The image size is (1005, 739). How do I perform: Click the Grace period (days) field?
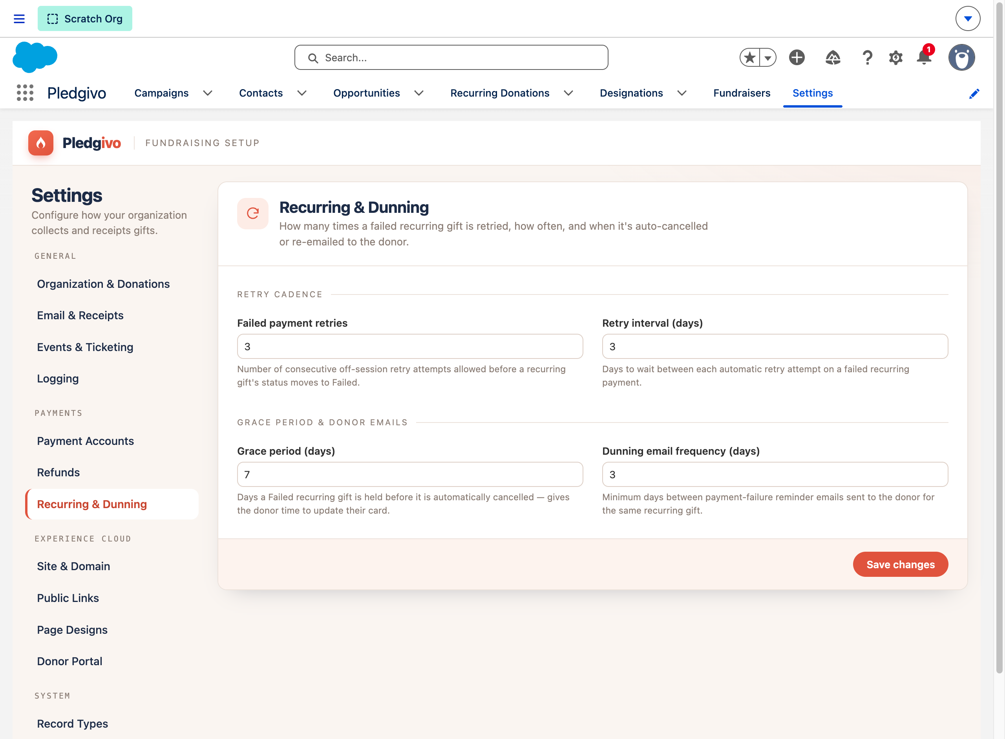(x=410, y=475)
